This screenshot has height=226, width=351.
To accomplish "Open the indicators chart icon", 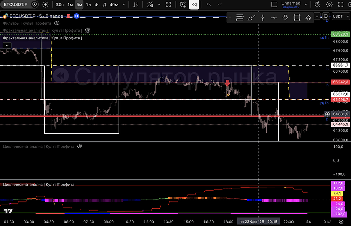I will (151, 5).
